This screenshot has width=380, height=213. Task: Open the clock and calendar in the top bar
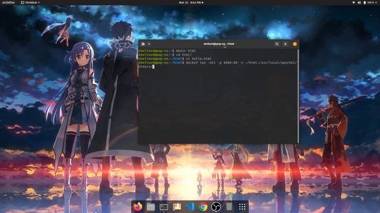coord(191,2)
